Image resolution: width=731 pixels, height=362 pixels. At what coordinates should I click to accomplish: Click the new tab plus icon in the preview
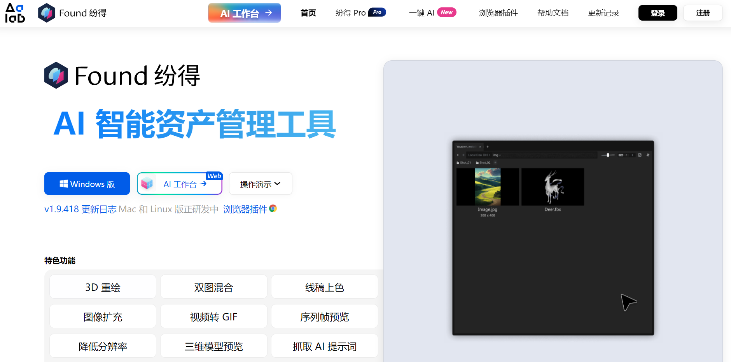(488, 147)
